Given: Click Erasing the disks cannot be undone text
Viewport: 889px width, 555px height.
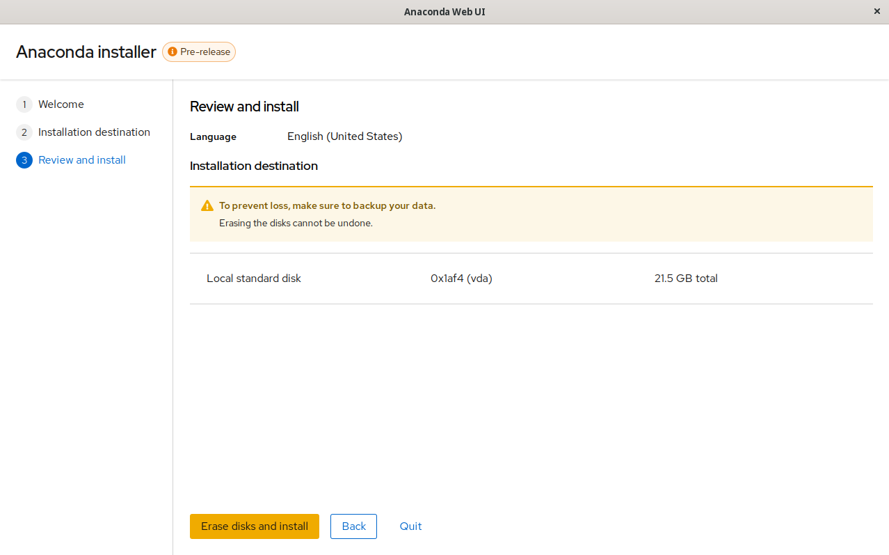Looking at the screenshot, I should (x=296, y=224).
